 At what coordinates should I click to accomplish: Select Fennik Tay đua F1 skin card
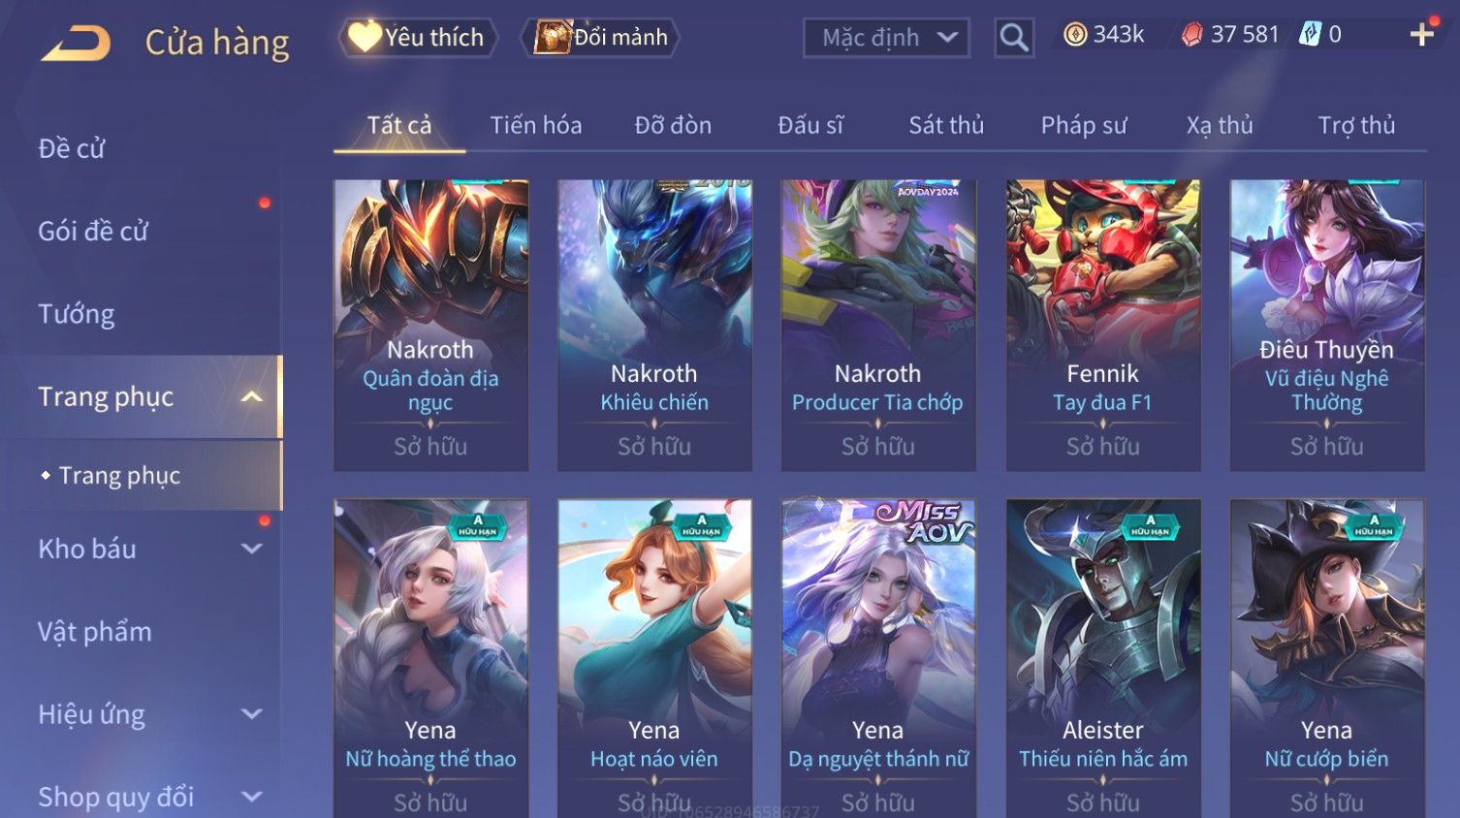point(1103,325)
